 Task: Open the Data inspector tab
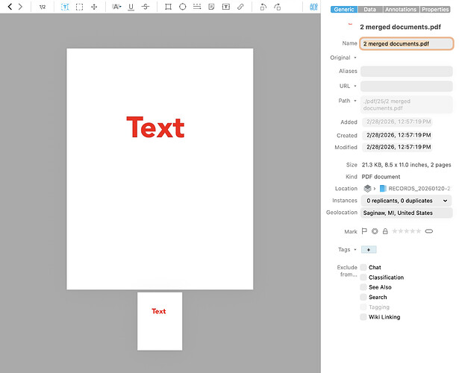(x=369, y=10)
